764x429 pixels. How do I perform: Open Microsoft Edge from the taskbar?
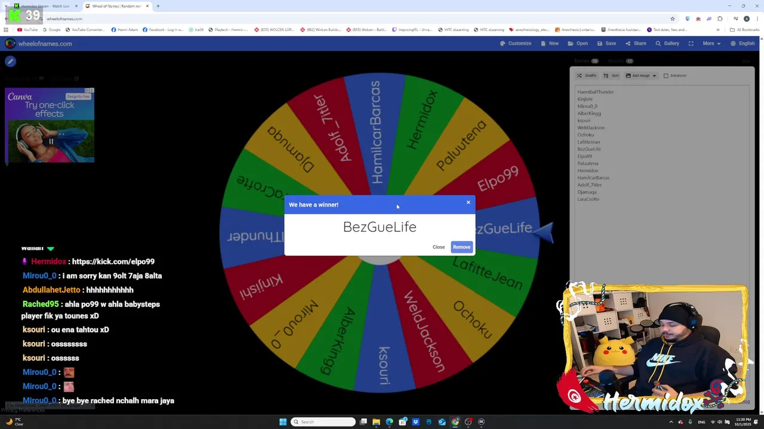pos(389,422)
